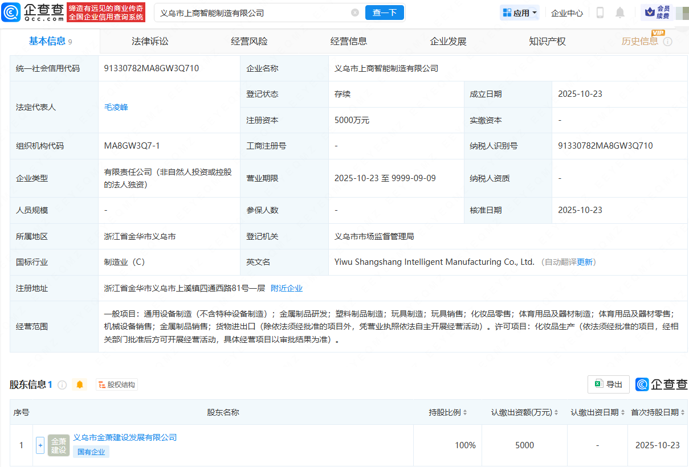Open the 股权结构 chart view

pyautogui.click(x=117, y=385)
